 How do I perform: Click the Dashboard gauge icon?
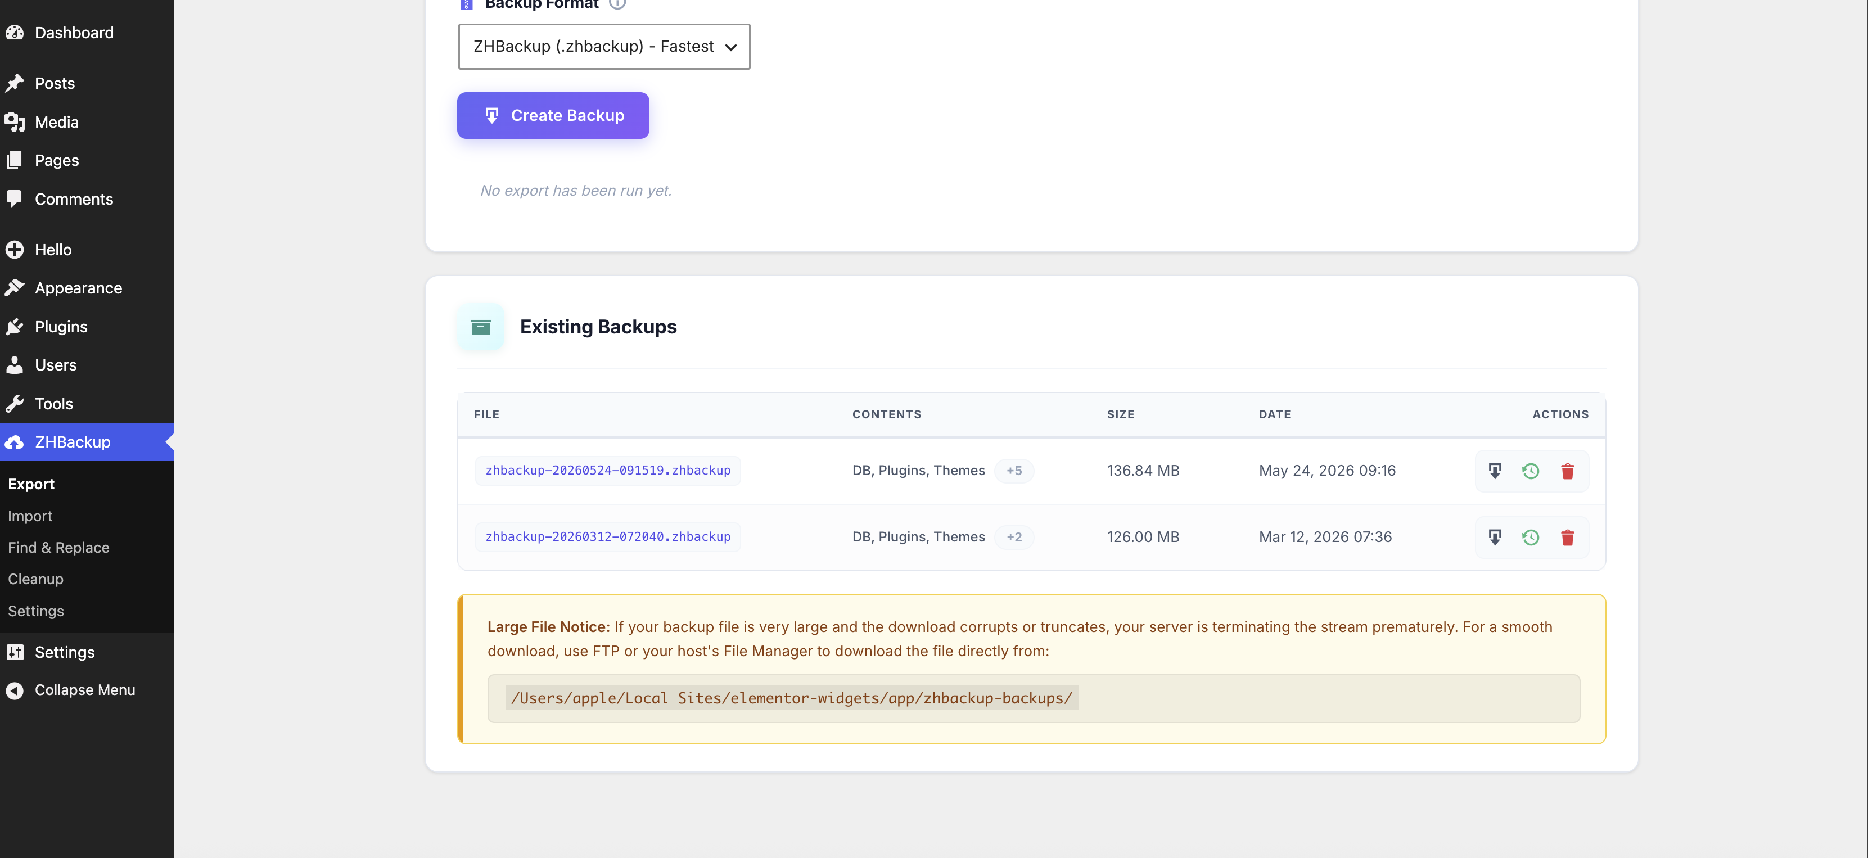[15, 33]
